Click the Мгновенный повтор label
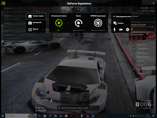Viewport: 157px width, 118px height. click(x=59, y=16)
